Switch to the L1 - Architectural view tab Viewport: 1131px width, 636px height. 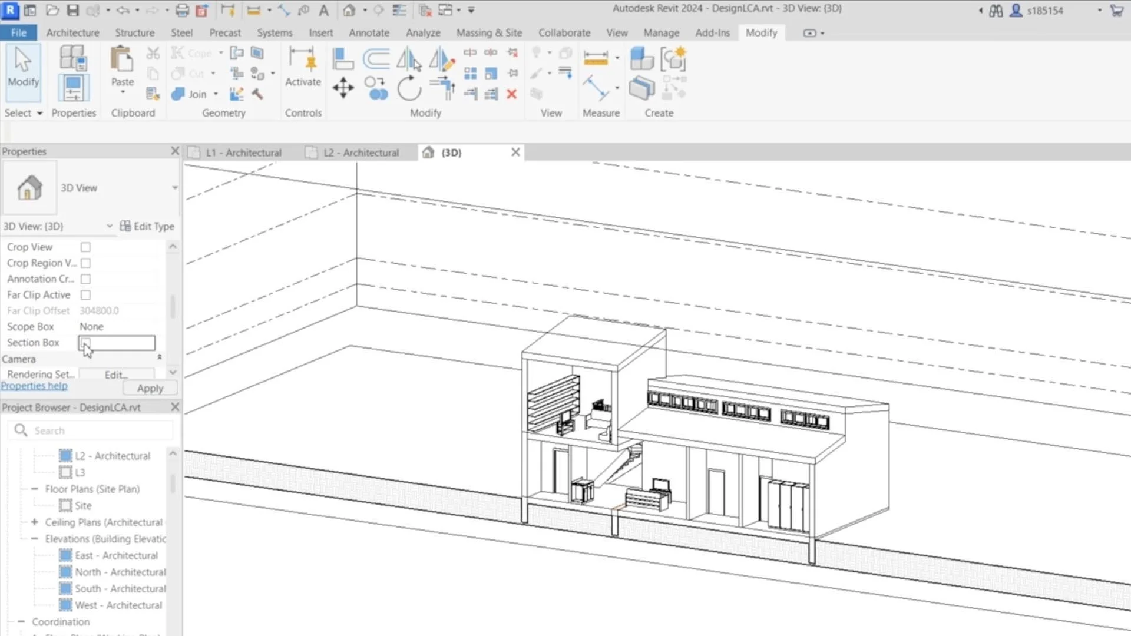click(243, 153)
